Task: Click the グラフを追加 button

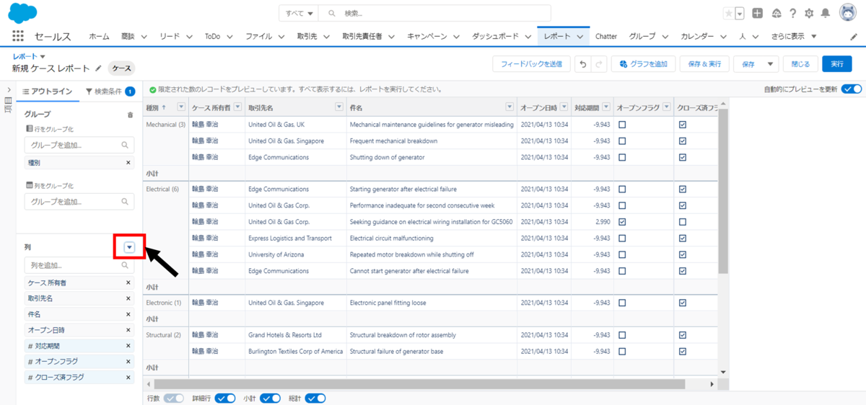Action: [644, 64]
